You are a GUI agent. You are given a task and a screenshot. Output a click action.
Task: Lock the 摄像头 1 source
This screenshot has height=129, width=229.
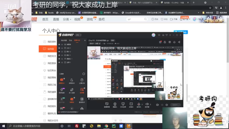pyautogui.click(x=62, y=59)
